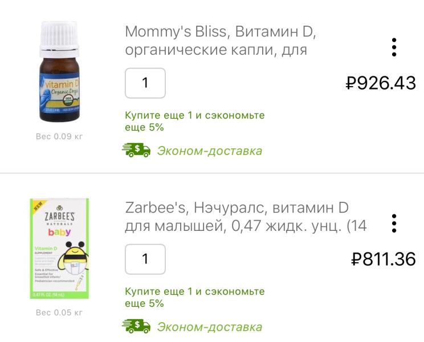Screen dimensions: 424x342
Task: Select the ₽926.43 price
Action: 381,83
